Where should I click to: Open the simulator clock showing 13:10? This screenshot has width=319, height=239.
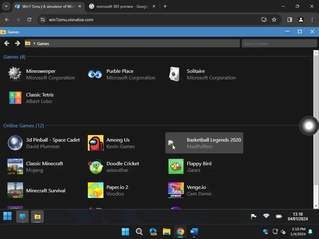(298, 217)
